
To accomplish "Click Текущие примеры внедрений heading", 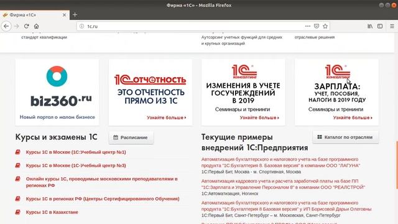I will point(254,142).
